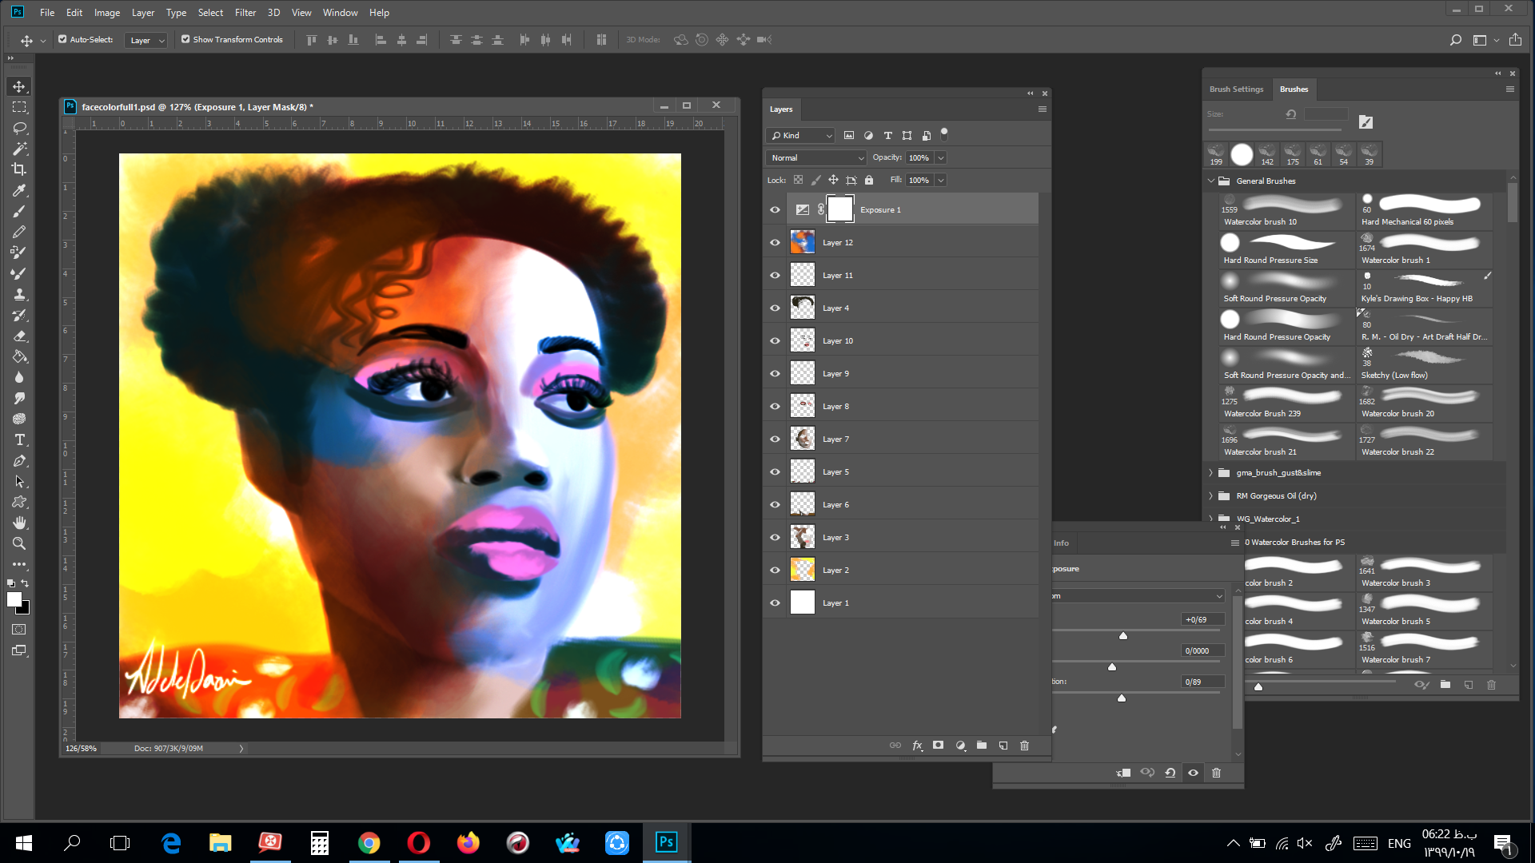The width and height of the screenshot is (1535, 863).
Task: Expand the gma_brush_gust&slime folder
Action: [1210, 473]
